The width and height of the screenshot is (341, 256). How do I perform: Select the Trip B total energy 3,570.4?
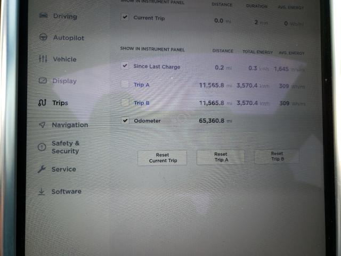(x=247, y=103)
